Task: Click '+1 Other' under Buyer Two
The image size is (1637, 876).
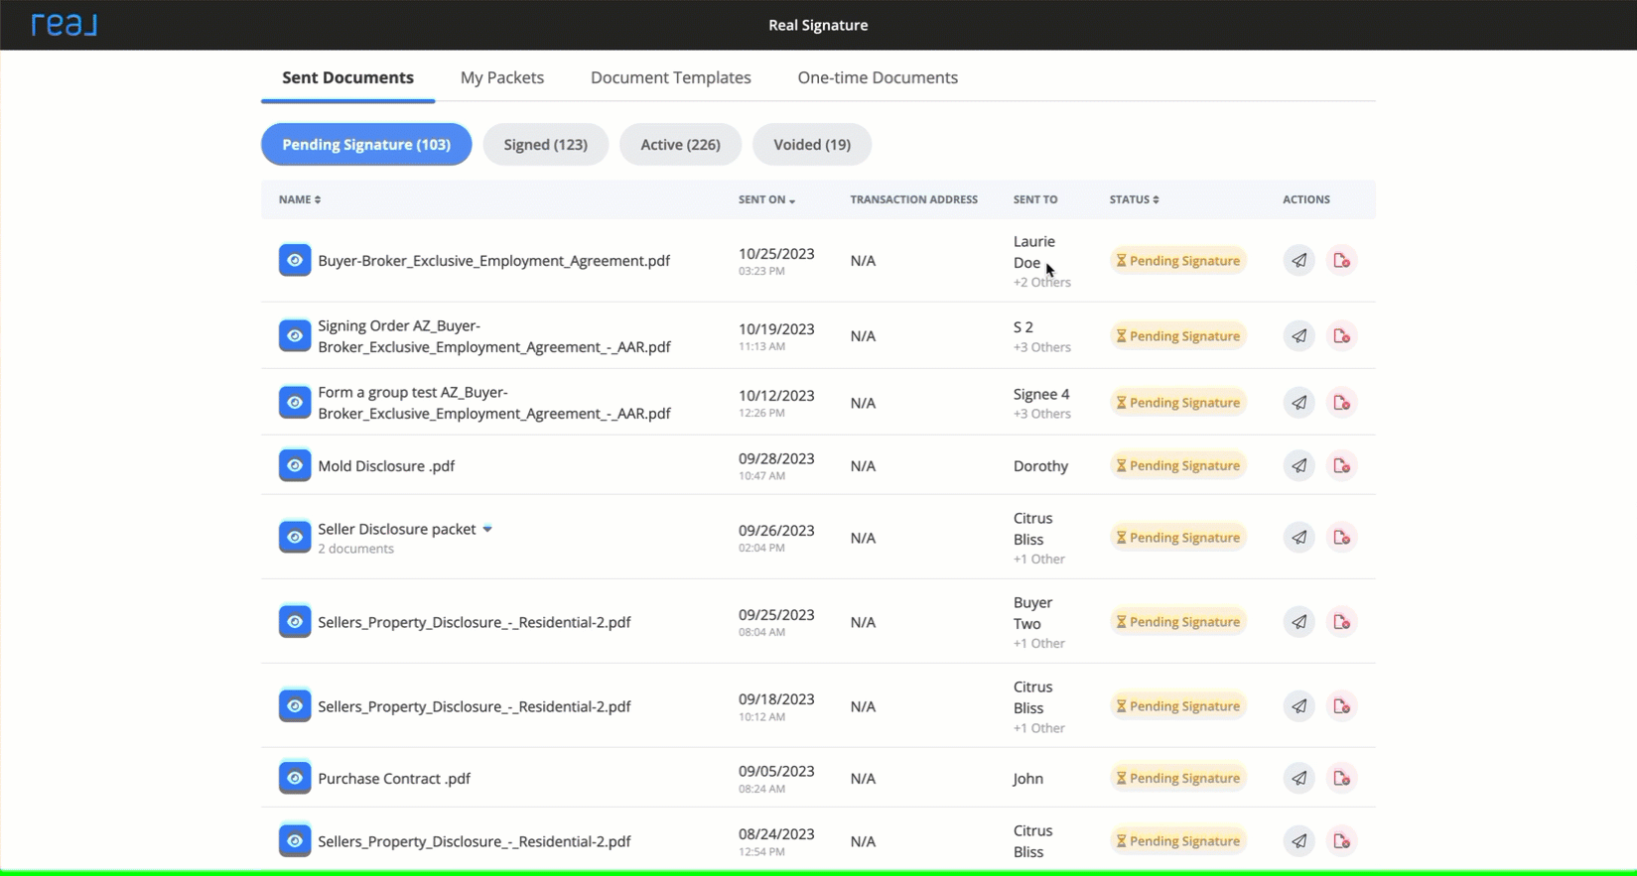Action: [x=1038, y=644]
